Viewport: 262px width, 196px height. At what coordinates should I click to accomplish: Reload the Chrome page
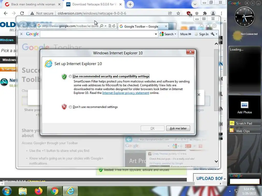click(x=22, y=13)
